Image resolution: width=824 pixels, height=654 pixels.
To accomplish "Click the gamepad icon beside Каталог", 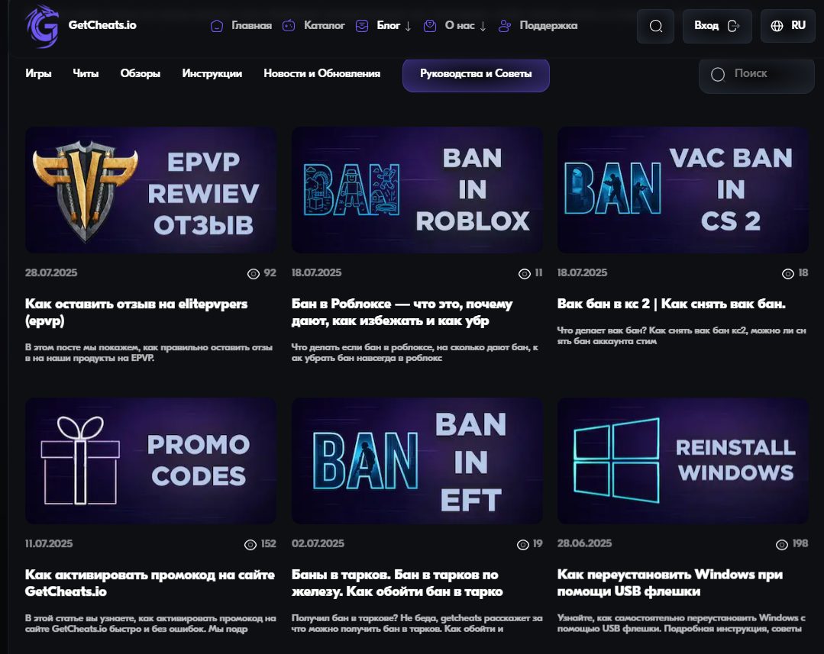I will tap(289, 25).
